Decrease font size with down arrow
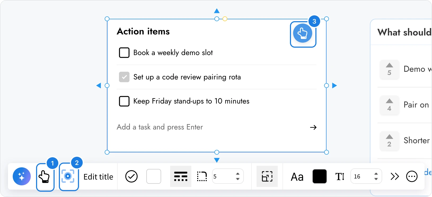 (376, 179)
